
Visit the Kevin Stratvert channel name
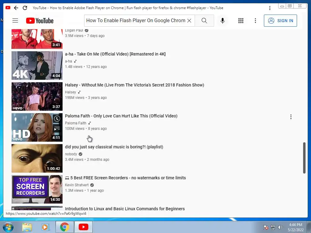point(77,185)
